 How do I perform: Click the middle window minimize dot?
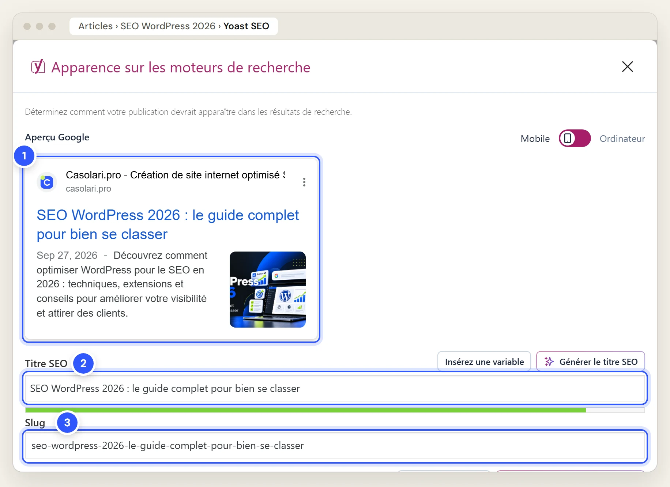tap(39, 26)
